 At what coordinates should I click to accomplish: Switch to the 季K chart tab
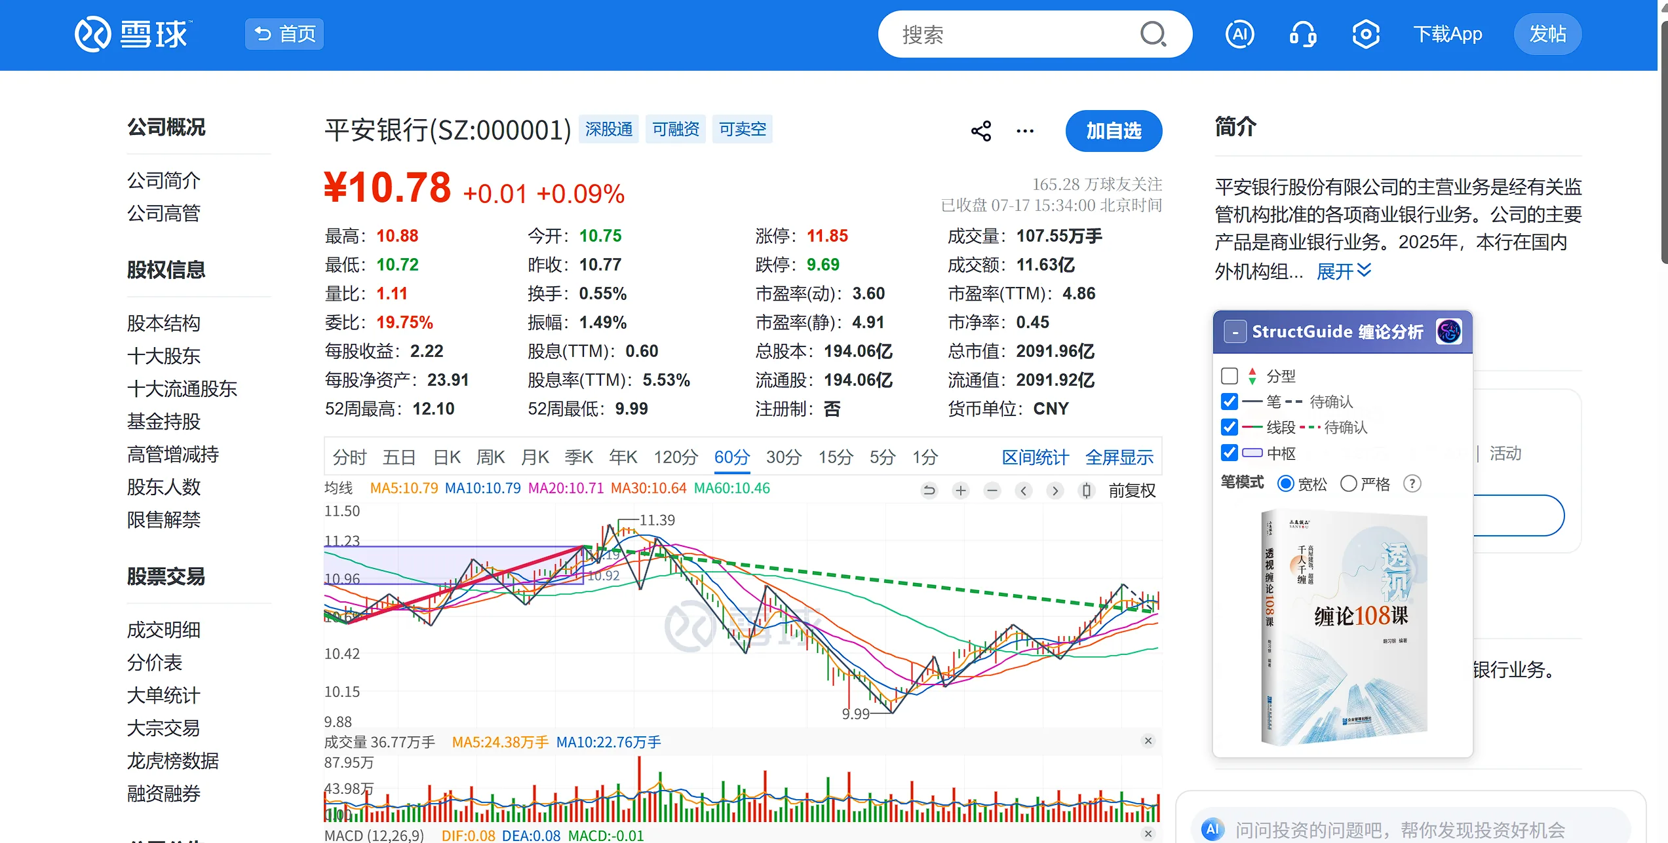(x=579, y=457)
